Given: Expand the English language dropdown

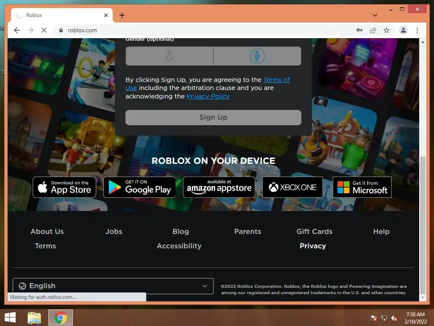Looking at the screenshot, I should tap(113, 286).
